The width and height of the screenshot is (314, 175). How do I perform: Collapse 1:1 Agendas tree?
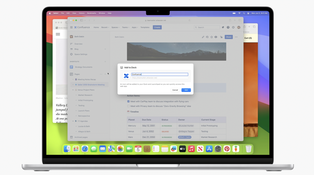point(73,121)
